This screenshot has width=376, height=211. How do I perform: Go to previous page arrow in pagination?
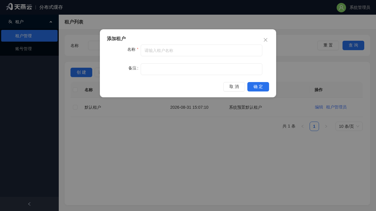(x=303, y=126)
